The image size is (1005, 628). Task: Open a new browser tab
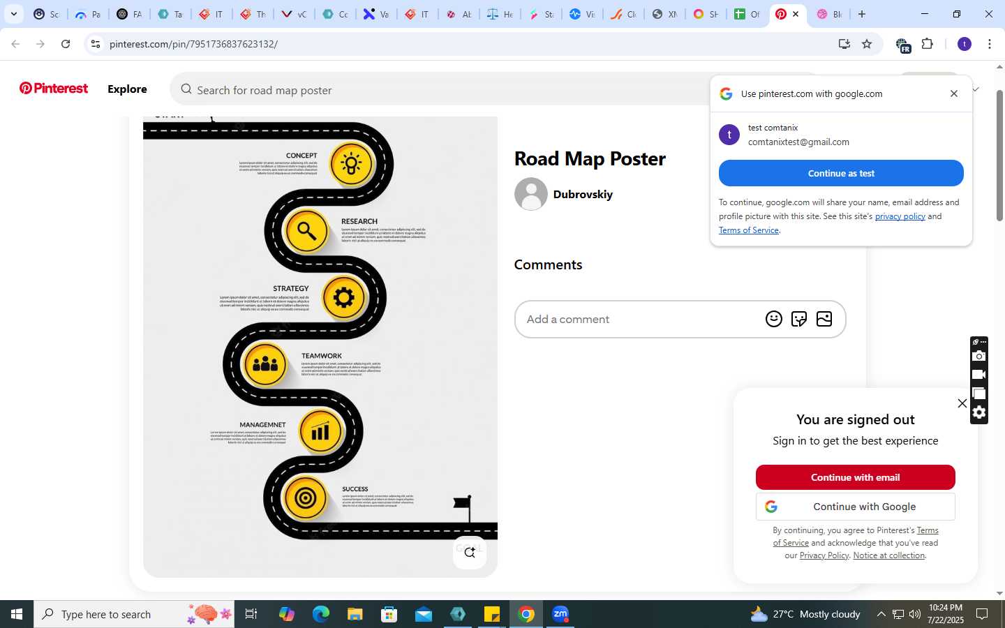tap(862, 14)
